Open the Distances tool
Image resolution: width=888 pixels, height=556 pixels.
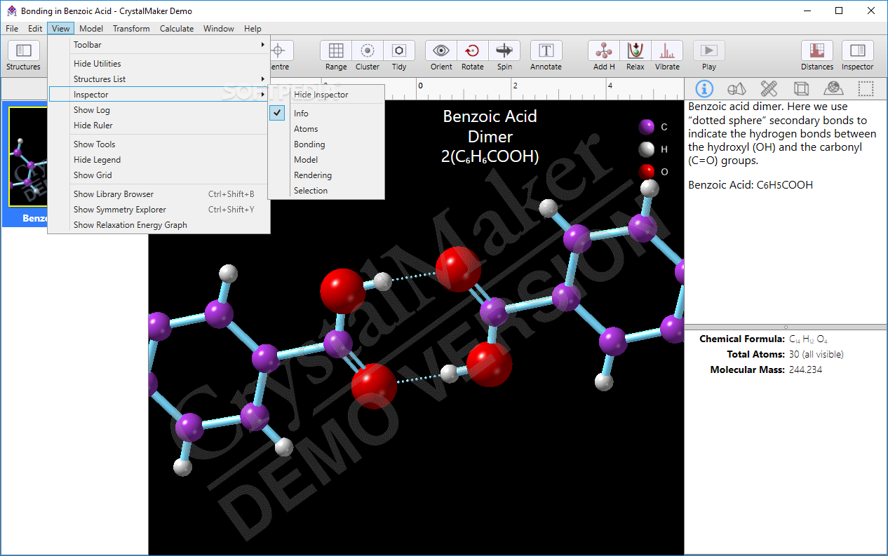click(817, 56)
